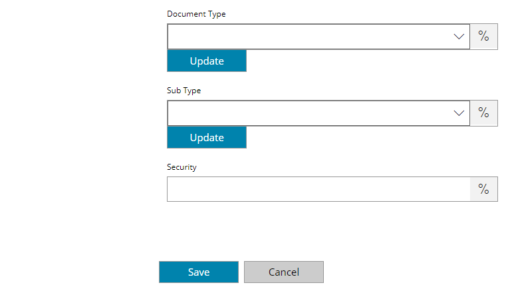Click the blue Save button
The image size is (508, 297).
click(x=199, y=272)
